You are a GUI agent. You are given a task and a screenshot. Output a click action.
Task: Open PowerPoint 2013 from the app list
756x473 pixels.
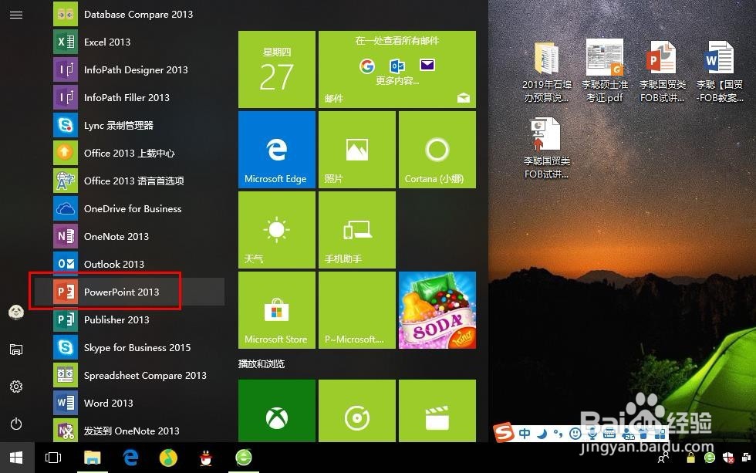pos(129,292)
